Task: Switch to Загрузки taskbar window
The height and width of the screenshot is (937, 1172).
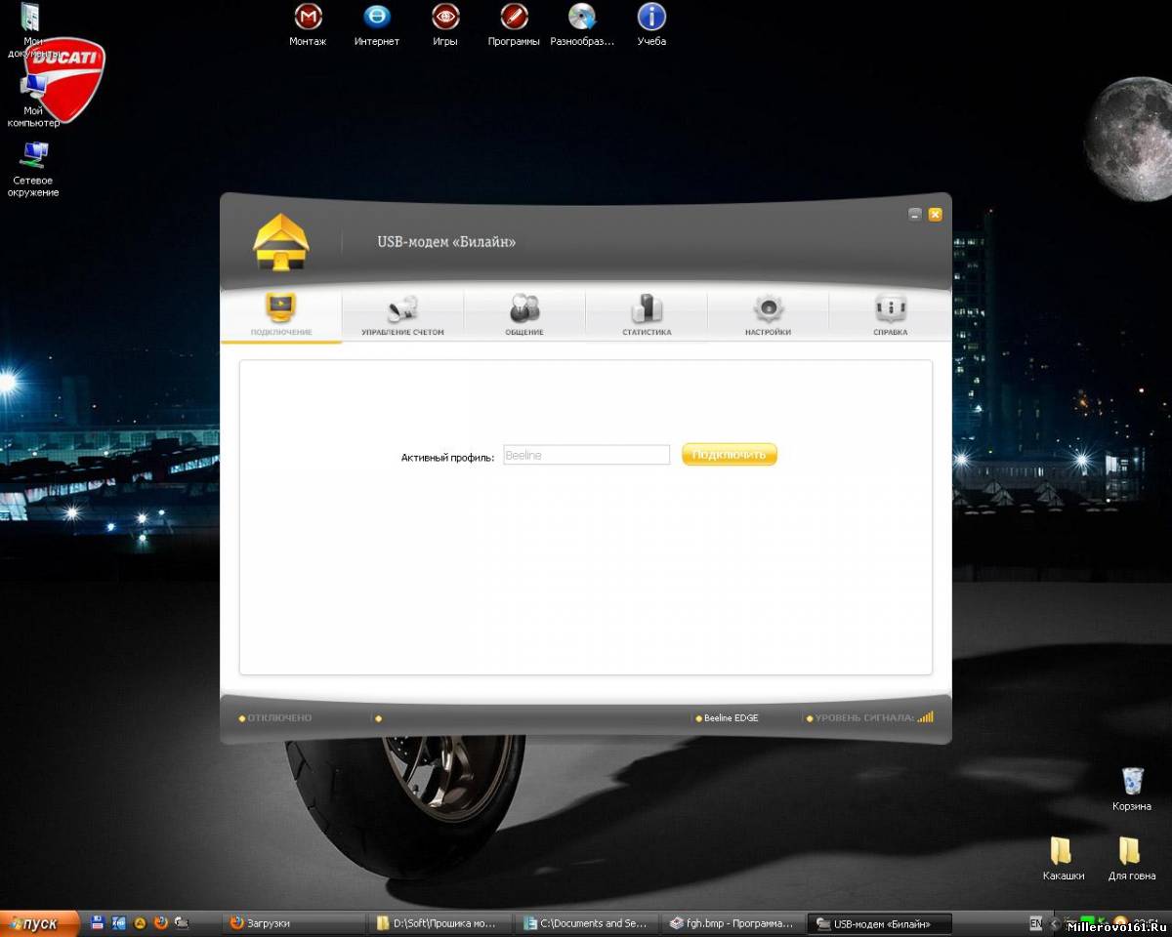Action: [293, 923]
